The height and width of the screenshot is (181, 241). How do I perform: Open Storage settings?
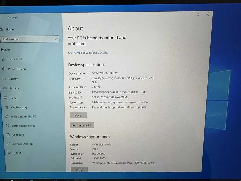[14, 88]
